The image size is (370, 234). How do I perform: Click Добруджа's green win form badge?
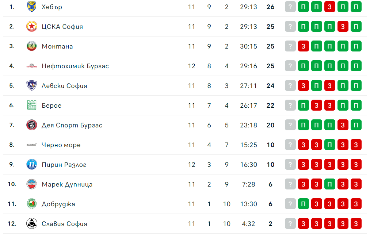point(303,204)
